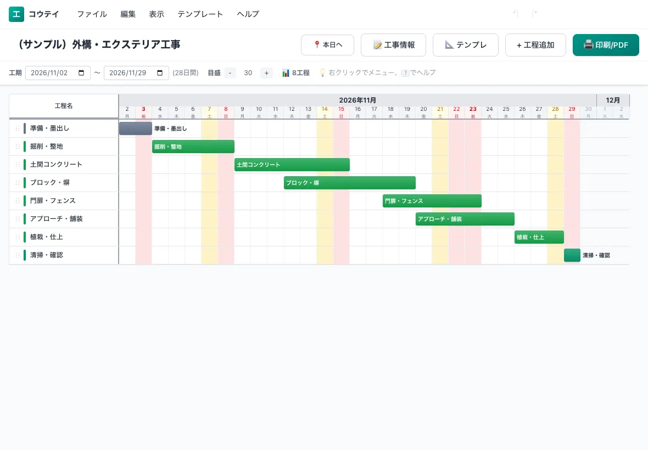Click the テンプレ button
The width and height of the screenshot is (648, 450).
click(x=465, y=44)
